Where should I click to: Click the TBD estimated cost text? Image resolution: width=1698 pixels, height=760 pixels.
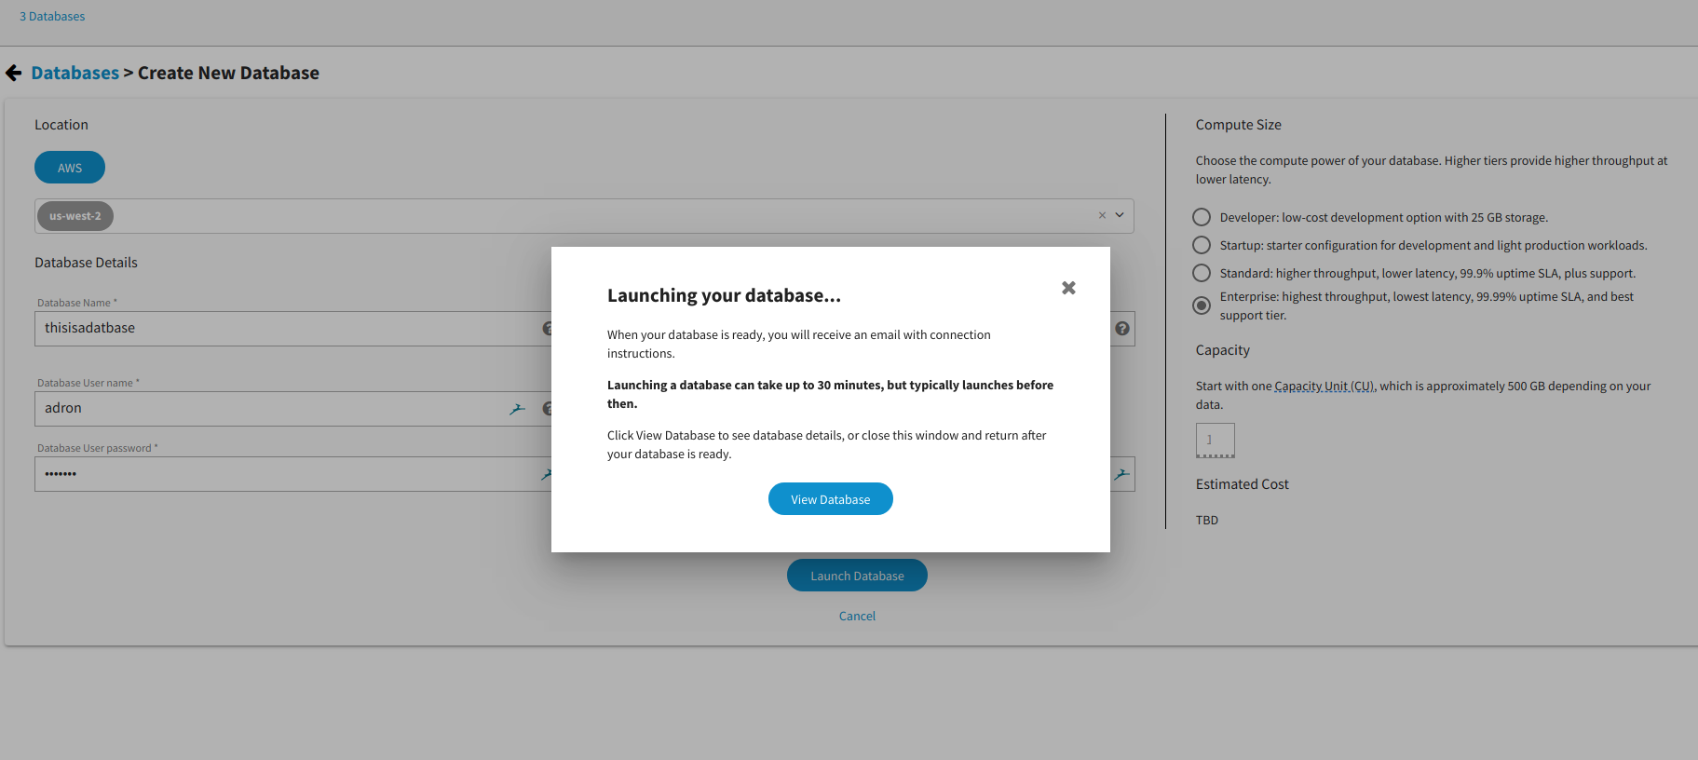point(1207,521)
